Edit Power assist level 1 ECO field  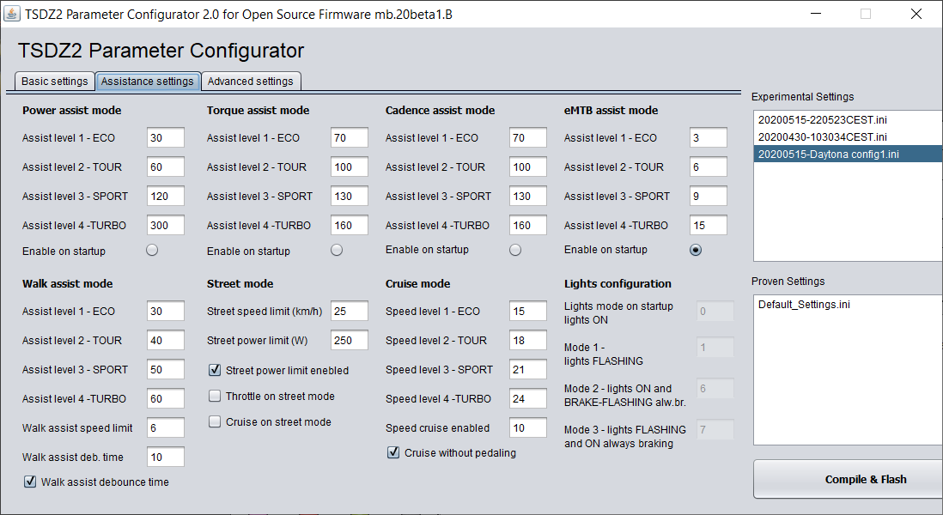pyautogui.click(x=166, y=137)
